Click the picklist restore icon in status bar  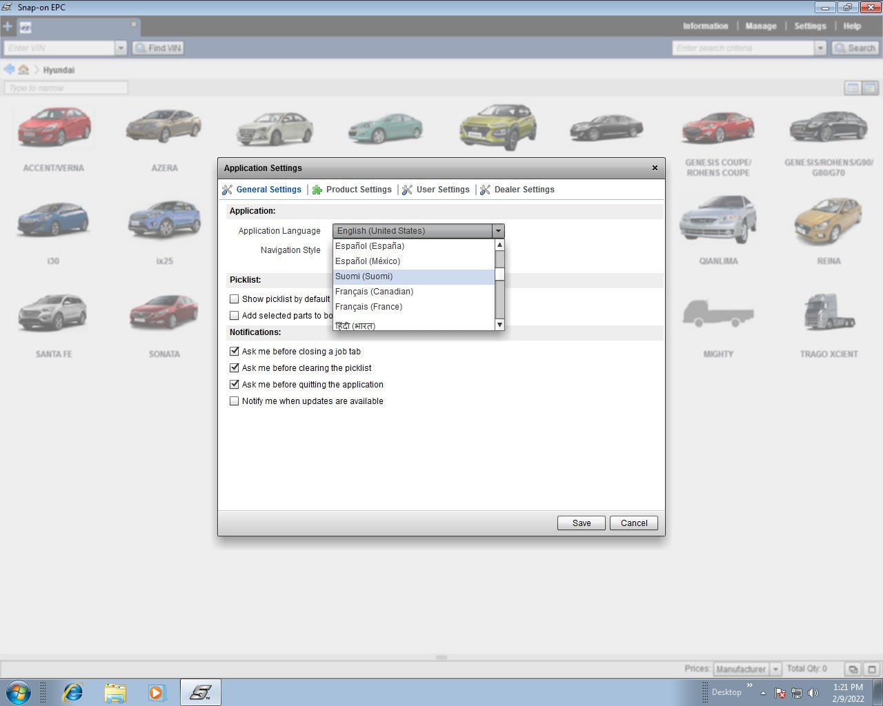pos(853,669)
